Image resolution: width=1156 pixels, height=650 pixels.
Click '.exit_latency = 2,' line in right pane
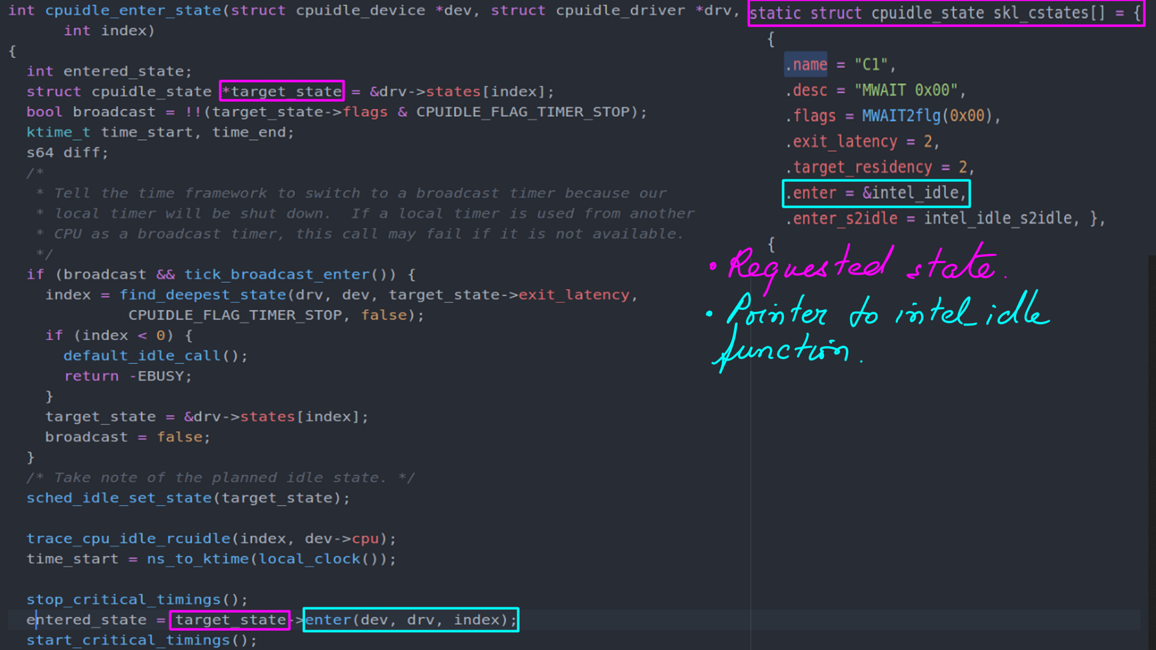tap(862, 141)
